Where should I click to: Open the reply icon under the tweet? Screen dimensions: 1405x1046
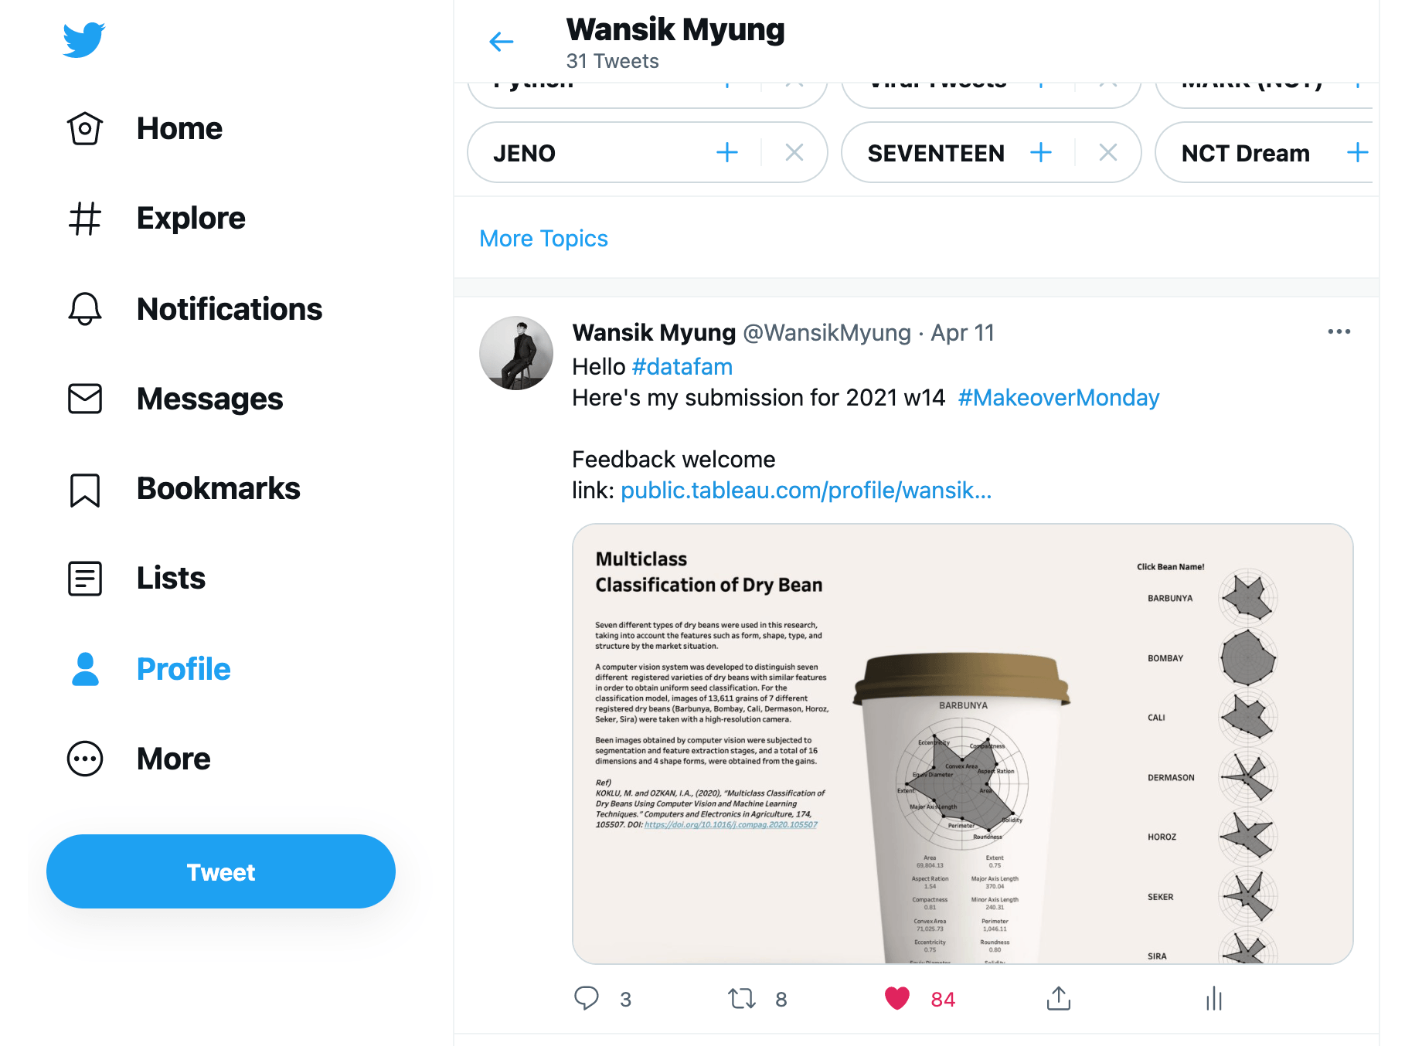587,998
